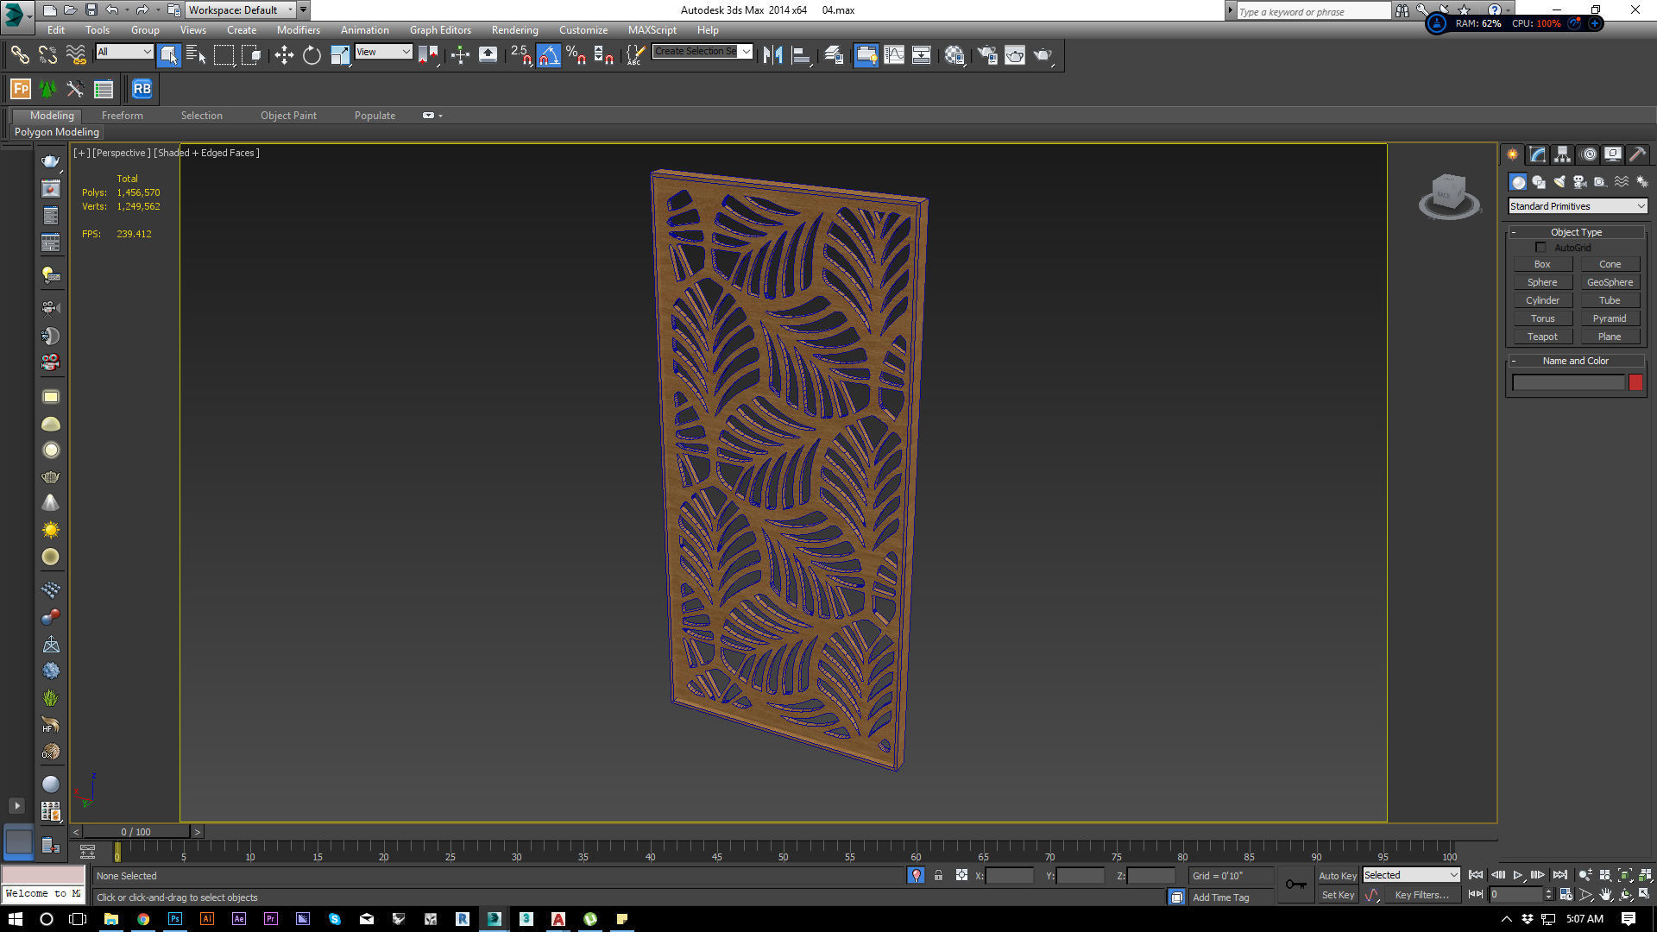This screenshot has height=932, width=1657.
Task: Click the Key Filters button
Action: click(1421, 895)
